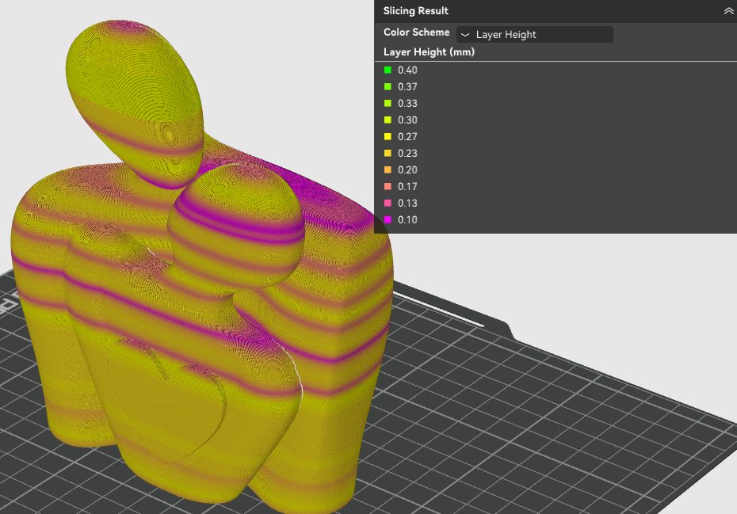Click the yellow 0.27 swatch

[388, 137]
